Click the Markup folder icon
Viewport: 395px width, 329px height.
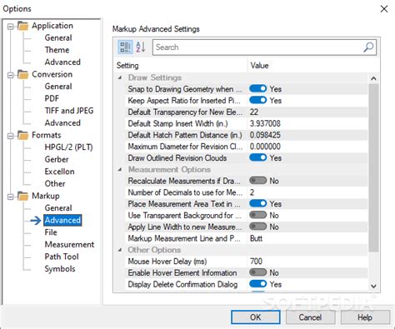(22, 196)
